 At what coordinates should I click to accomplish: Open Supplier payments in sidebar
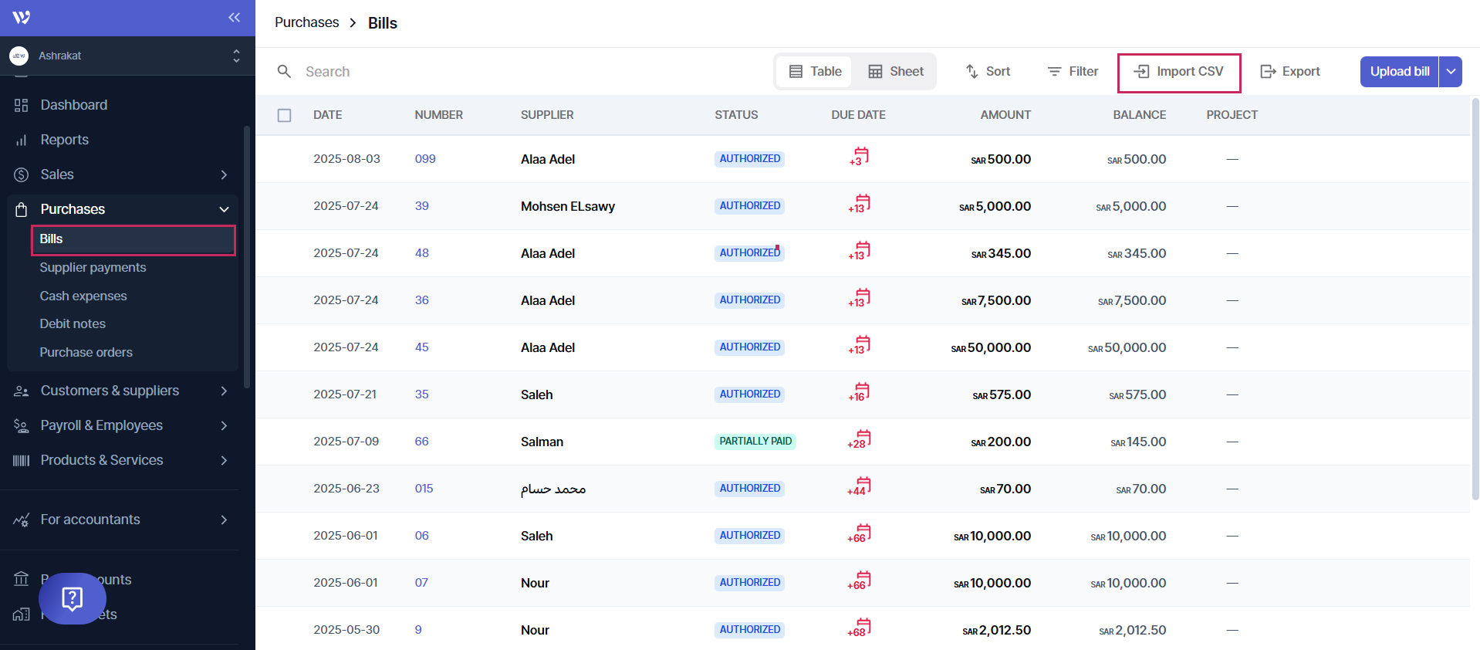(93, 267)
